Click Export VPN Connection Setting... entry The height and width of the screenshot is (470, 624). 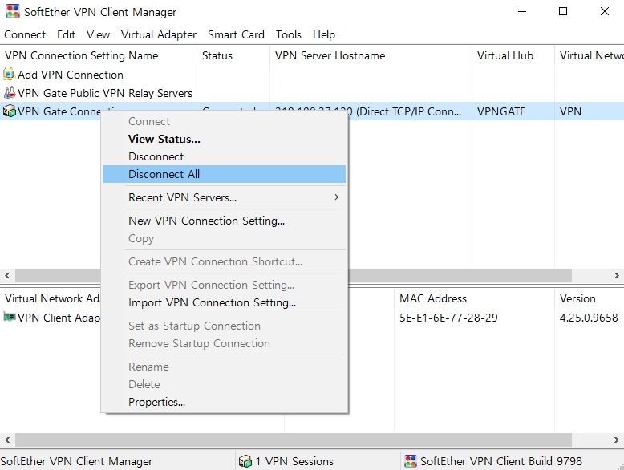(x=224, y=285)
